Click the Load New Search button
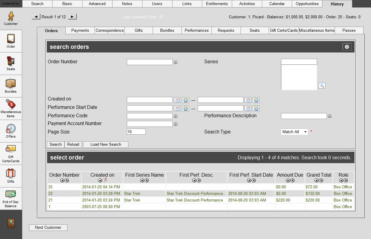This screenshot has width=371, height=239. tap(106, 144)
